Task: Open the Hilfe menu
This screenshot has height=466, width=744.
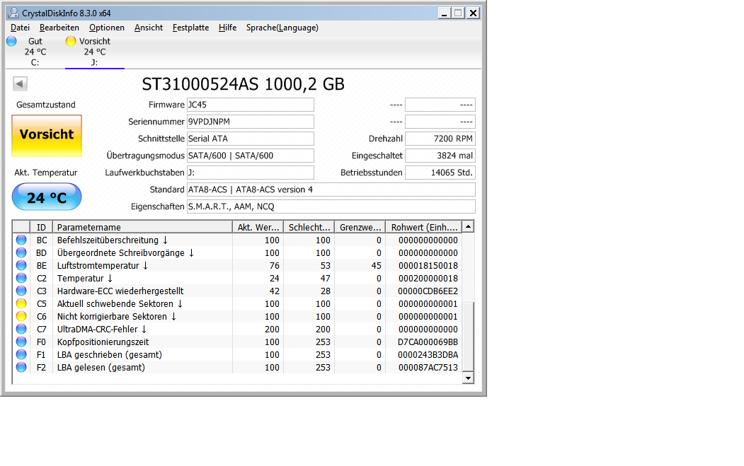Action: coord(227,28)
